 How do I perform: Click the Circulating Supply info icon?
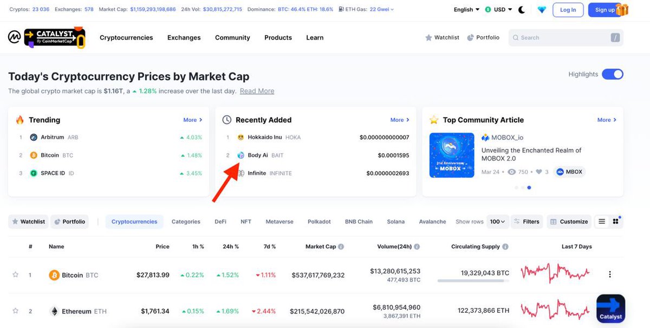[x=505, y=246]
